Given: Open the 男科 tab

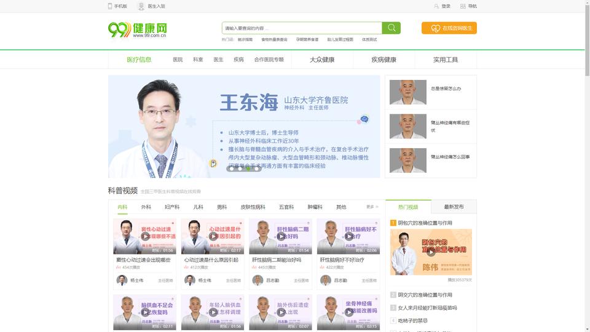Looking at the screenshot, I should click(222, 207).
